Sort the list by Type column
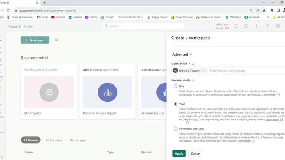Screen dimensions: 285x160 click(x=110, y=152)
